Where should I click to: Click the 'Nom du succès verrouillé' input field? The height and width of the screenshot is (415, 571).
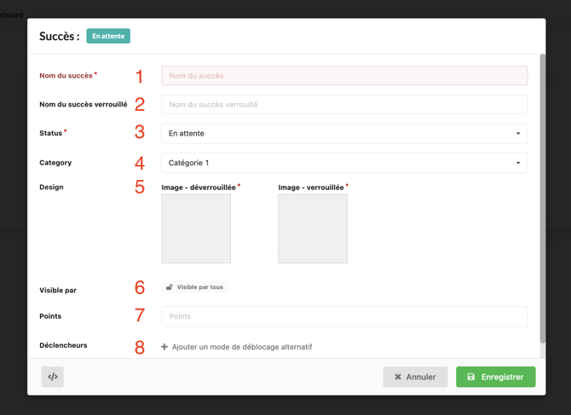tap(343, 105)
